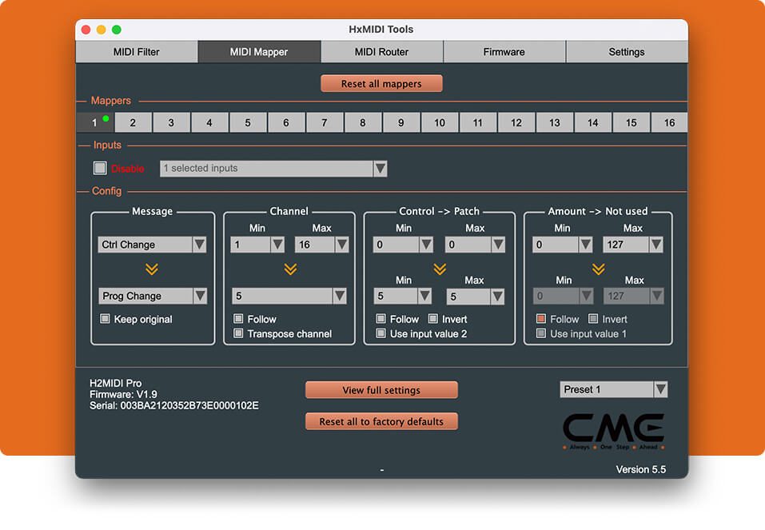Open the 1 selected inputs combo box
The height and width of the screenshot is (530, 765).
coord(273,168)
